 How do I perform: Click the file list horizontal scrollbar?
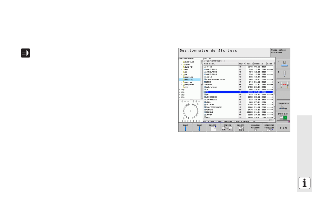coord(238,120)
